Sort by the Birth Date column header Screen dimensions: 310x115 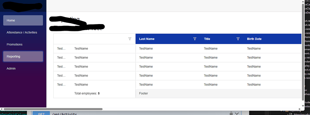point(254,39)
